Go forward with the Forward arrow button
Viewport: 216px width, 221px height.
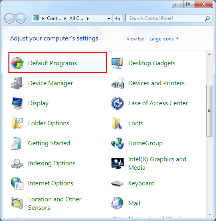tap(20, 18)
